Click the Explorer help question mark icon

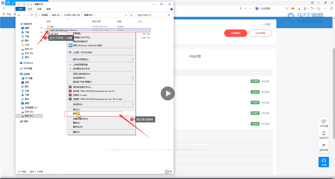[x=172, y=9]
